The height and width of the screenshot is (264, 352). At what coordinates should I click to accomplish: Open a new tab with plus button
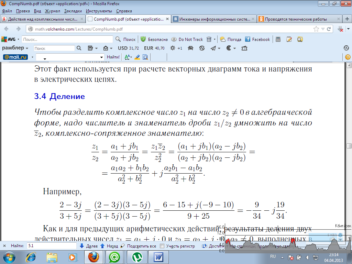pyautogui.click(x=347, y=19)
